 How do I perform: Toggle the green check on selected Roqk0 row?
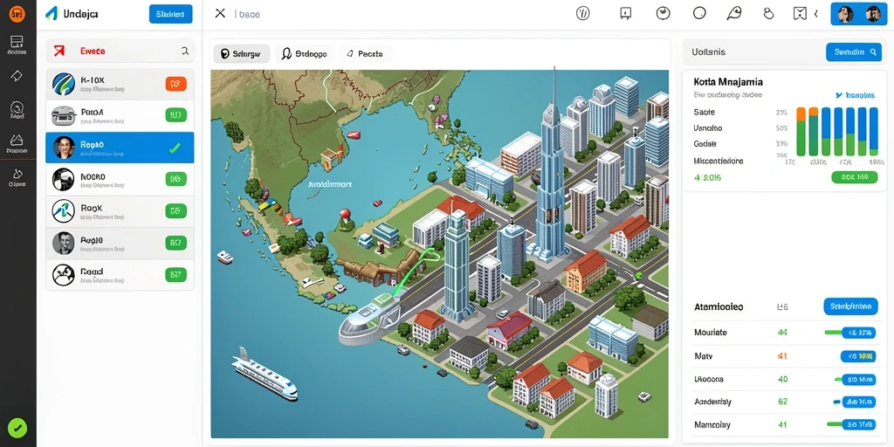[x=175, y=148]
